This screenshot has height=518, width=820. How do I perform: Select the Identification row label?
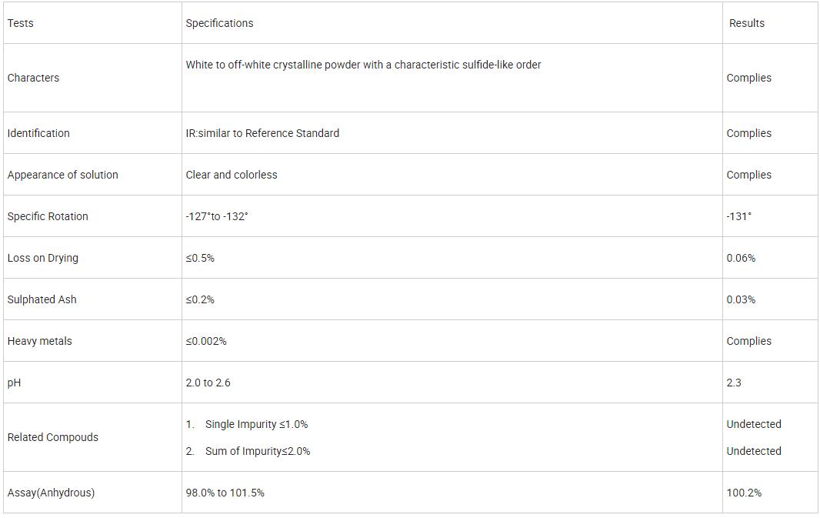(x=38, y=133)
